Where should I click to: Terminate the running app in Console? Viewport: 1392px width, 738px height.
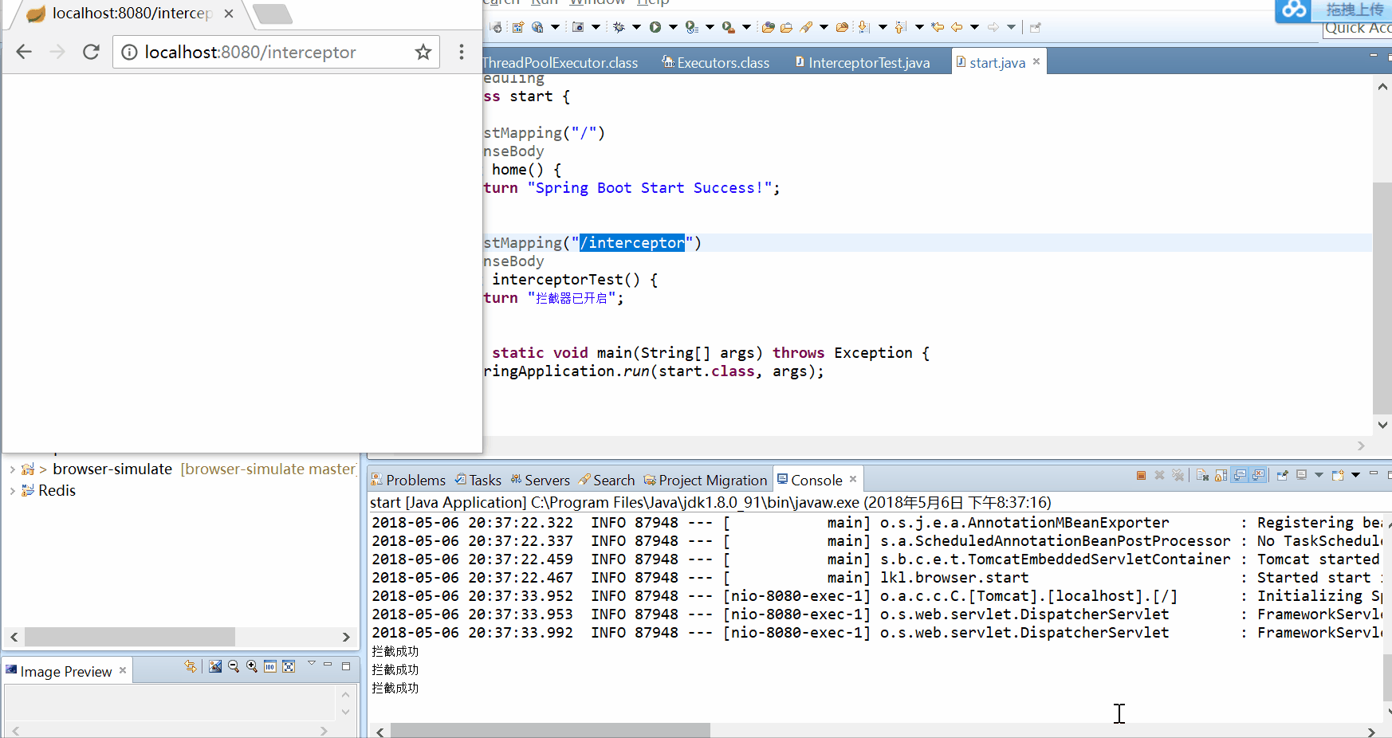pos(1141,476)
